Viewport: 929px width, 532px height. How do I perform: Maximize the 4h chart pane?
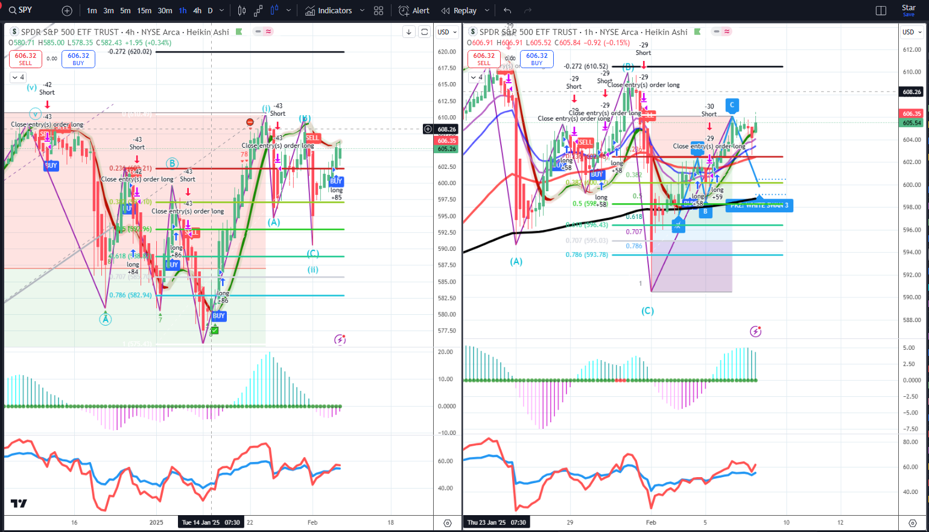coord(425,32)
